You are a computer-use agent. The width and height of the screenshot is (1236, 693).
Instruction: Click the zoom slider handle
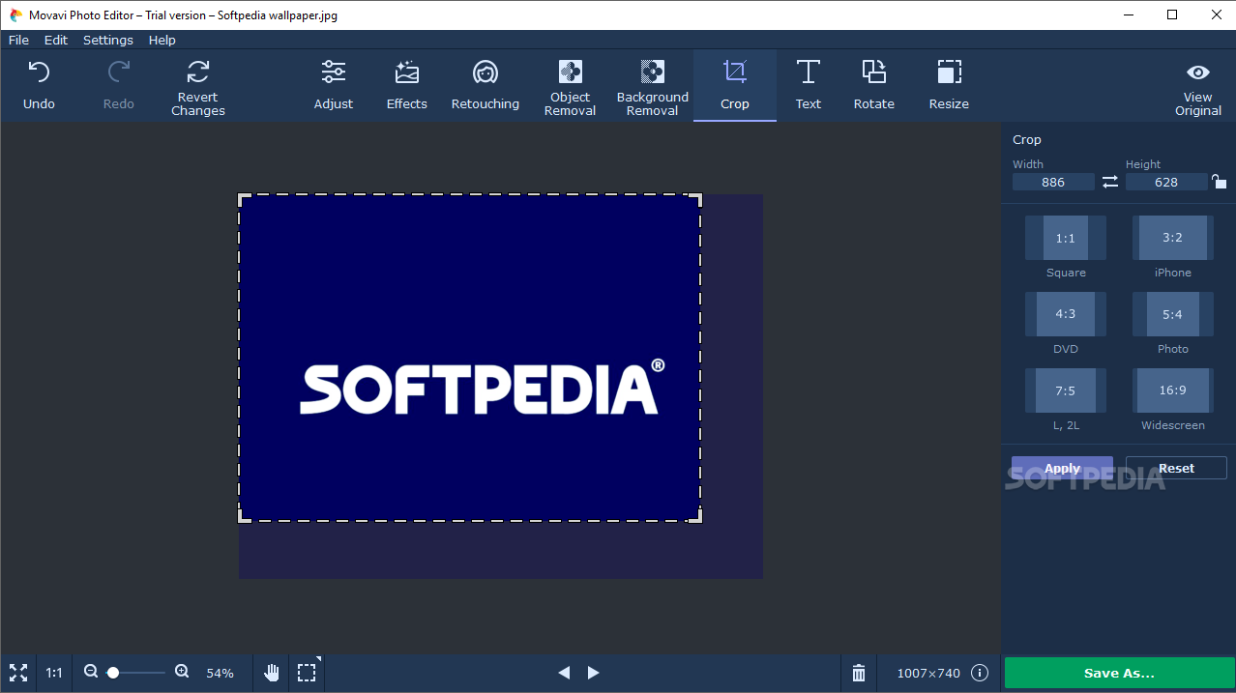[113, 673]
